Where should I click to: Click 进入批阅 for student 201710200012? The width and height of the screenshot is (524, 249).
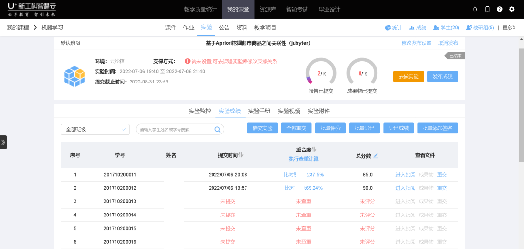point(405,188)
